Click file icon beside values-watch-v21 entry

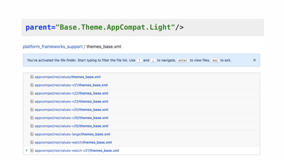pos(32,150)
